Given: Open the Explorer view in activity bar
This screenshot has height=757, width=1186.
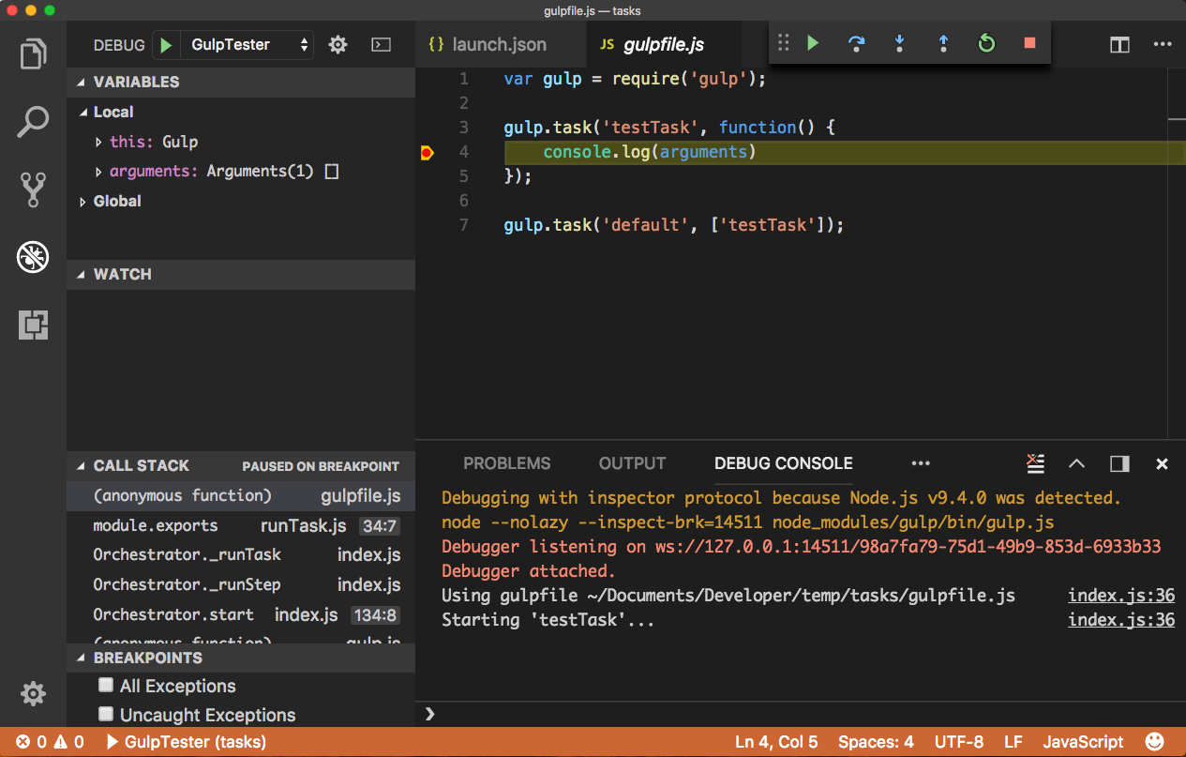Looking at the screenshot, I should [33, 53].
